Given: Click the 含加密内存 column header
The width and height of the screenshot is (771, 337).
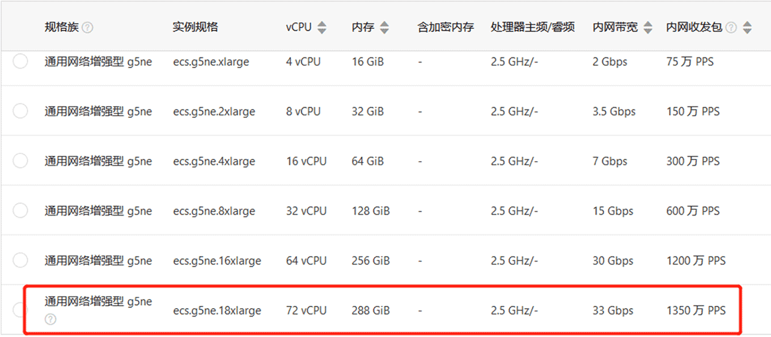Looking at the screenshot, I should point(446,27).
